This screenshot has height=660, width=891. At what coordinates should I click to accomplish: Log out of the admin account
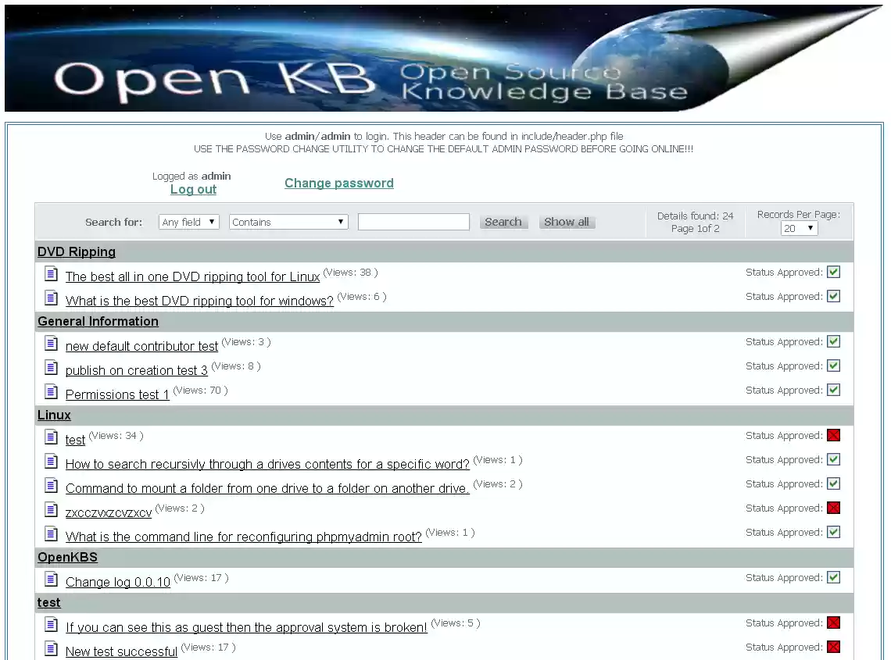(x=192, y=189)
